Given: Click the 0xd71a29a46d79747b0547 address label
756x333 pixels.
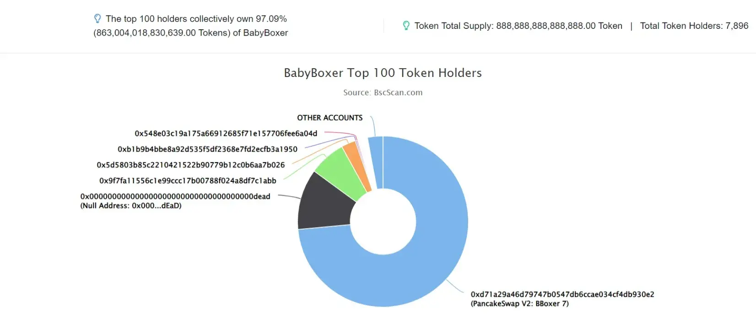Looking at the screenshot, I should click(x=562, y=294).
